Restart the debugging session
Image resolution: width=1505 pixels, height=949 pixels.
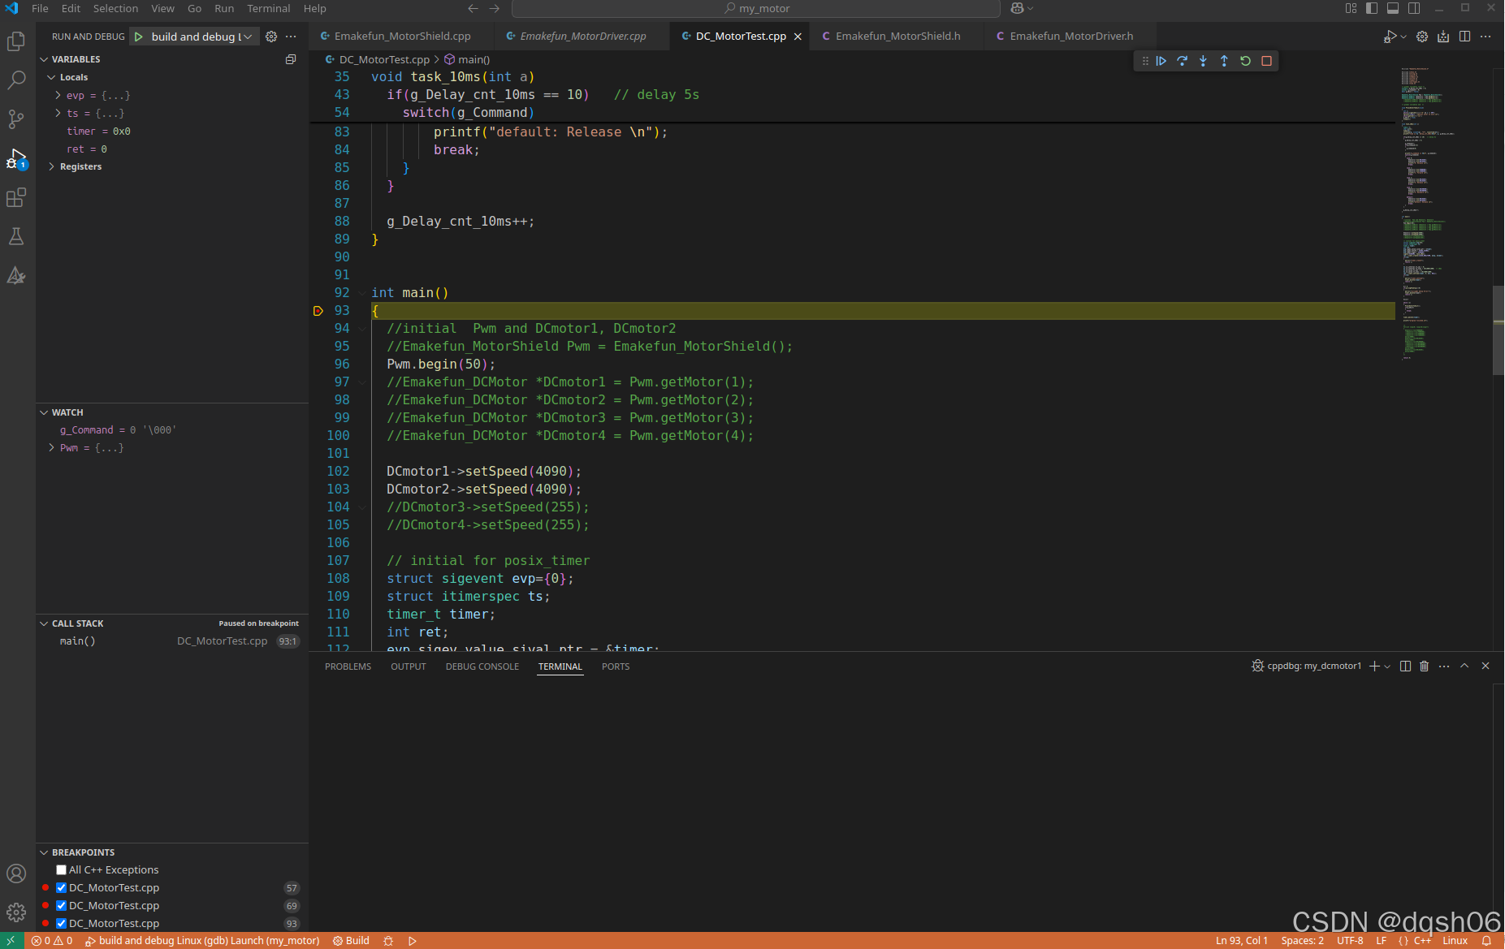click(1246, 61)
